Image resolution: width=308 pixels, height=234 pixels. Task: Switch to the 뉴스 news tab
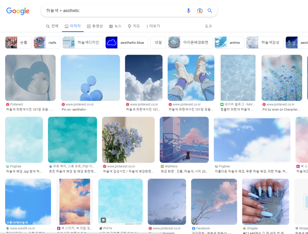pos(115,26)
